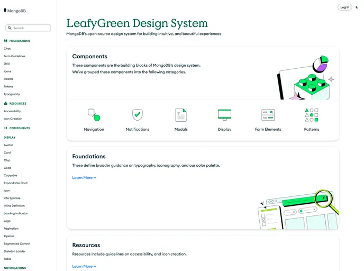
Task: Open the Form Elements icon
Action: (268, 115)
